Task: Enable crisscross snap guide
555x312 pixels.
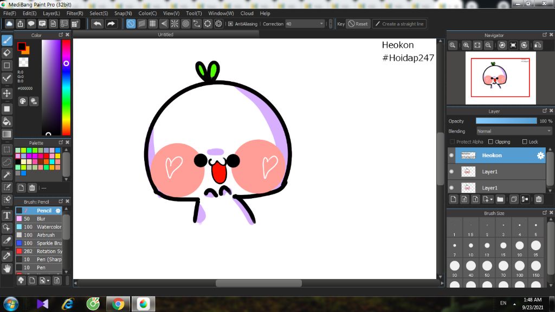Action: coord(153,24)
